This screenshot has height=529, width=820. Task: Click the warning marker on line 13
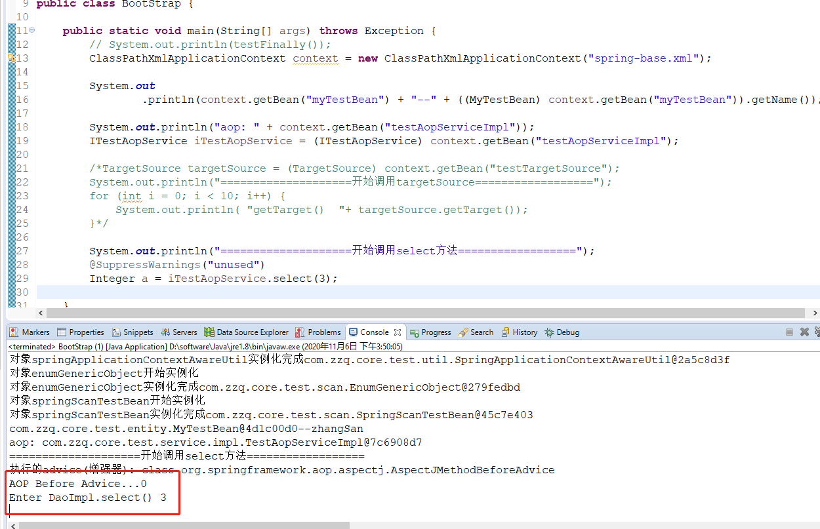click(11, 58)
